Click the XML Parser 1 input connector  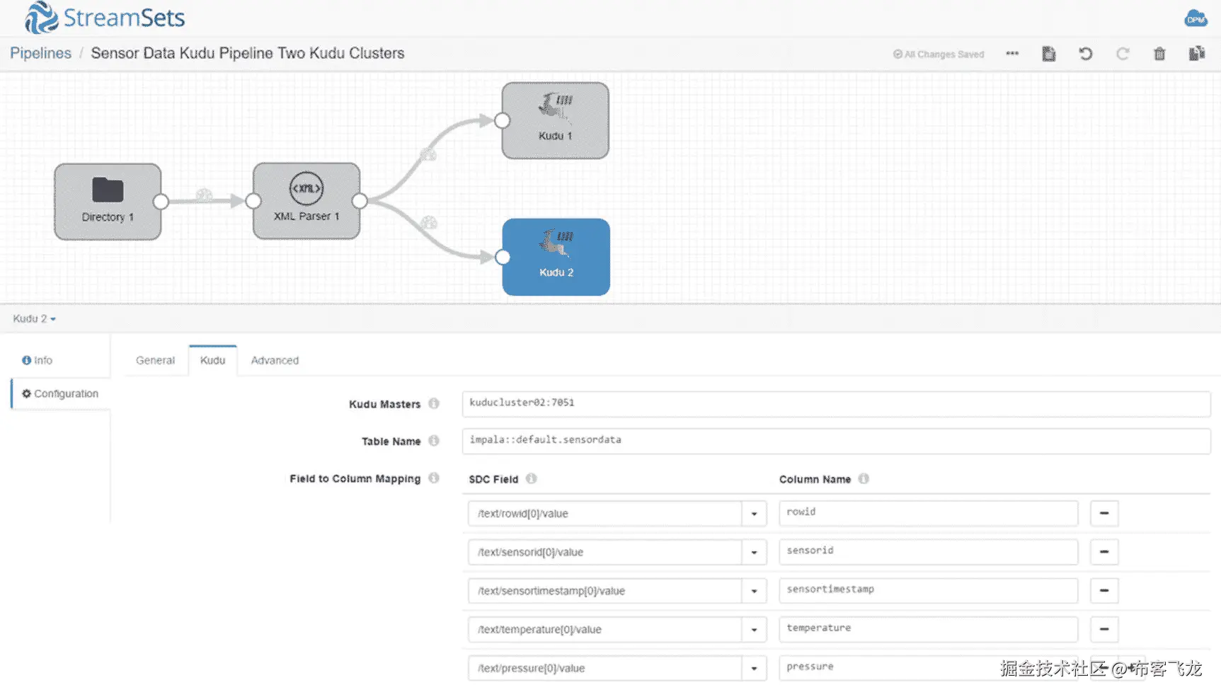(x=253, y=202)
